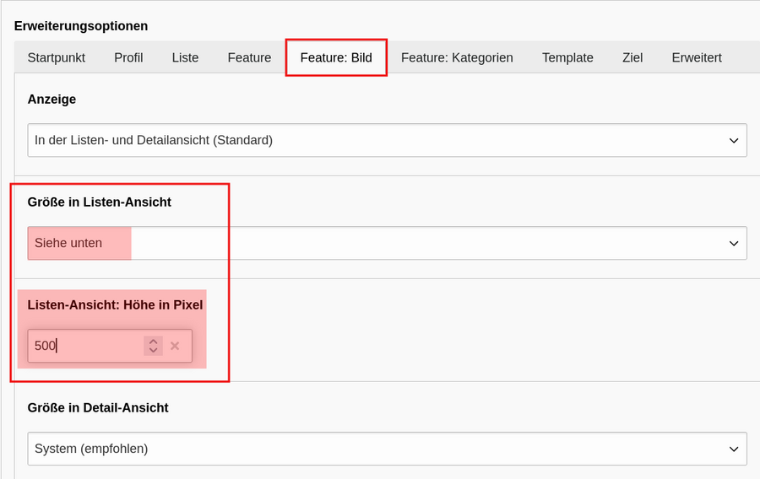Open the Profil tab
Screen dimensions: 760x479
tap(128, 57)
